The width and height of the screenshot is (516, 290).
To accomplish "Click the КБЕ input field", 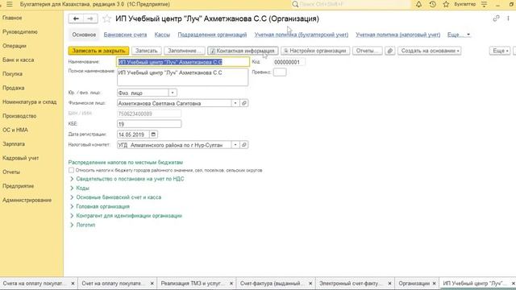I will coord(149,124).
